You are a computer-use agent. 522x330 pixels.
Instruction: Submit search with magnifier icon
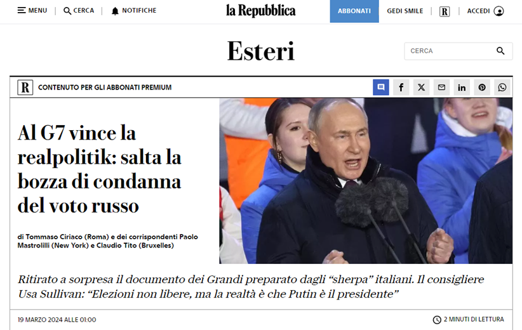point(500,51)
